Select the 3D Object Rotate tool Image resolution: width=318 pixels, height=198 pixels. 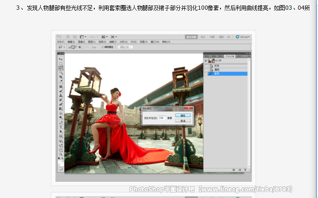(x=61, y=141)
